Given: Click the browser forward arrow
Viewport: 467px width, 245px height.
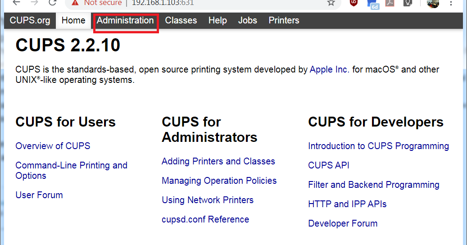Looking at the screenshot, I should (35, 2).
